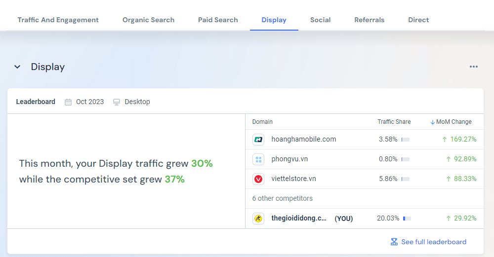
Task: Click the green 37% competitive set figure
Action: [174, 179]
